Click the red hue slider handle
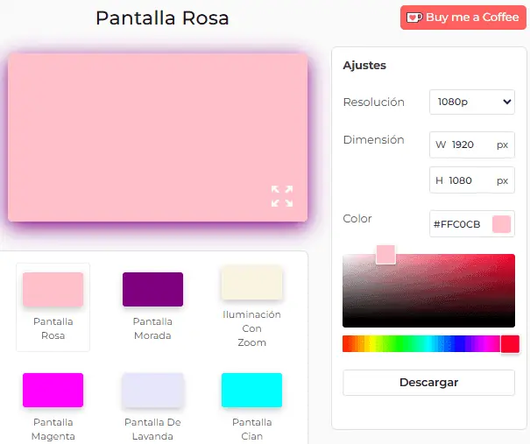530x444 pixels. click(x=510, y=344)
